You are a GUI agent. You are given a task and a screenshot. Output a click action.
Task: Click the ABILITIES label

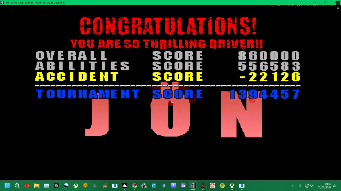tap(83, 66)
